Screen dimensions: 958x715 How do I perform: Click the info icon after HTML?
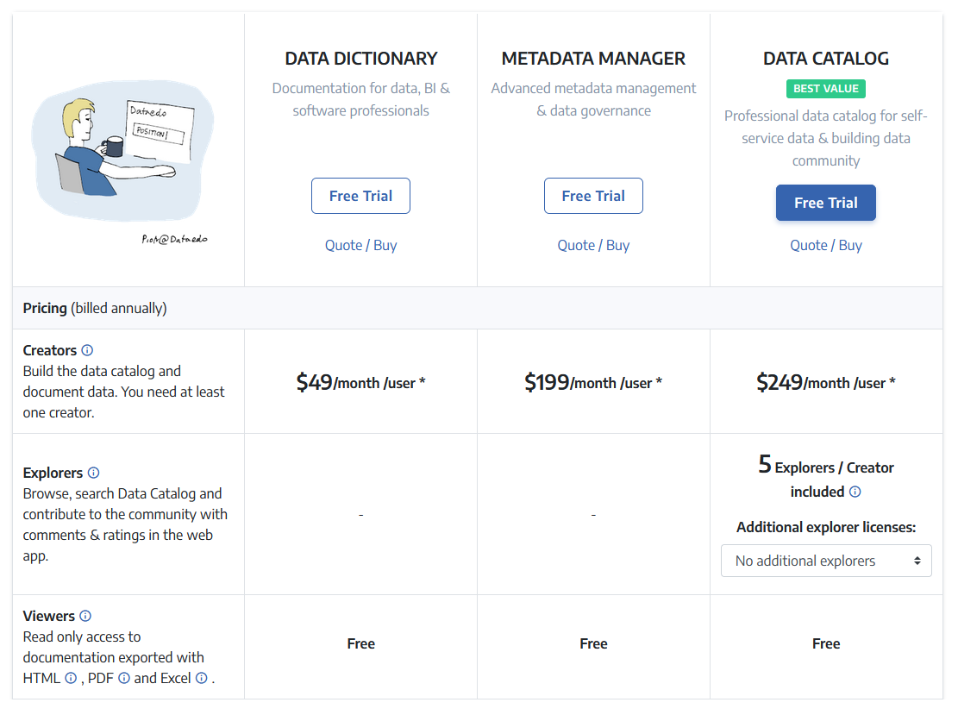coord(71,678)
